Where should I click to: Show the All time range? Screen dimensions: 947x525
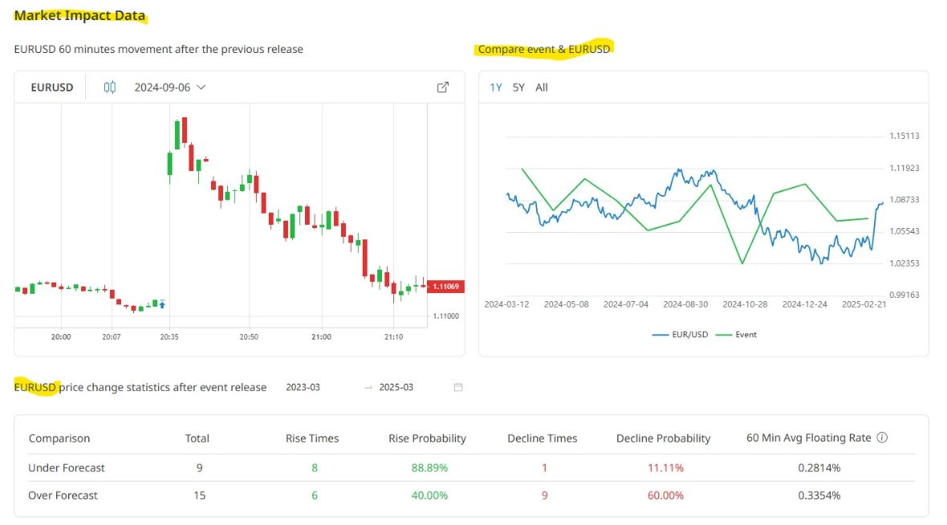(542, 87)
